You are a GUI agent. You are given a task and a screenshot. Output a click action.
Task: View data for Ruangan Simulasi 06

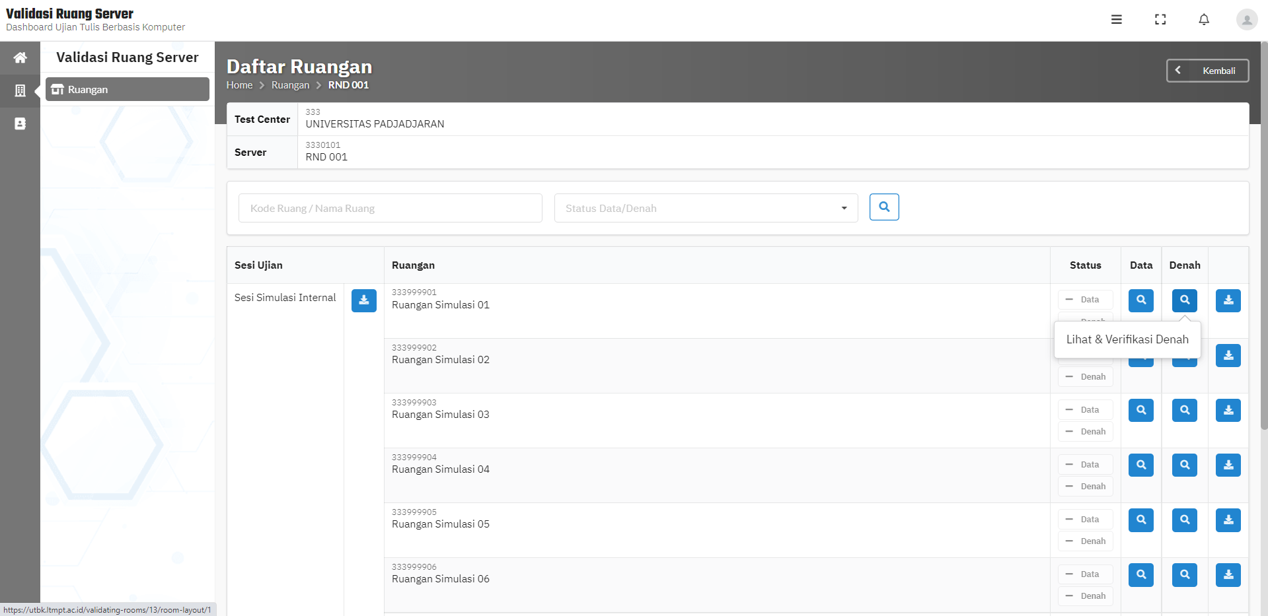[1141, 574]
